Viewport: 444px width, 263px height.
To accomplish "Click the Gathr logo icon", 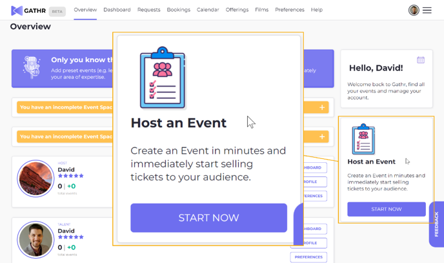I will (x=17, y=11).
